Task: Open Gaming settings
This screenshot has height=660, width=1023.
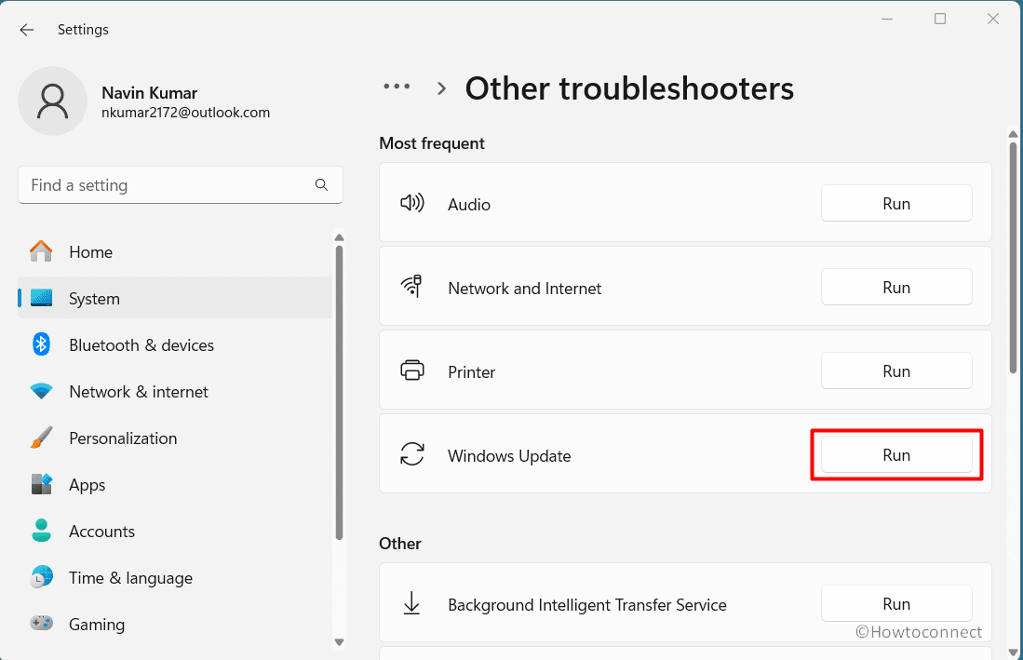Action: click(x=175, y=624)
